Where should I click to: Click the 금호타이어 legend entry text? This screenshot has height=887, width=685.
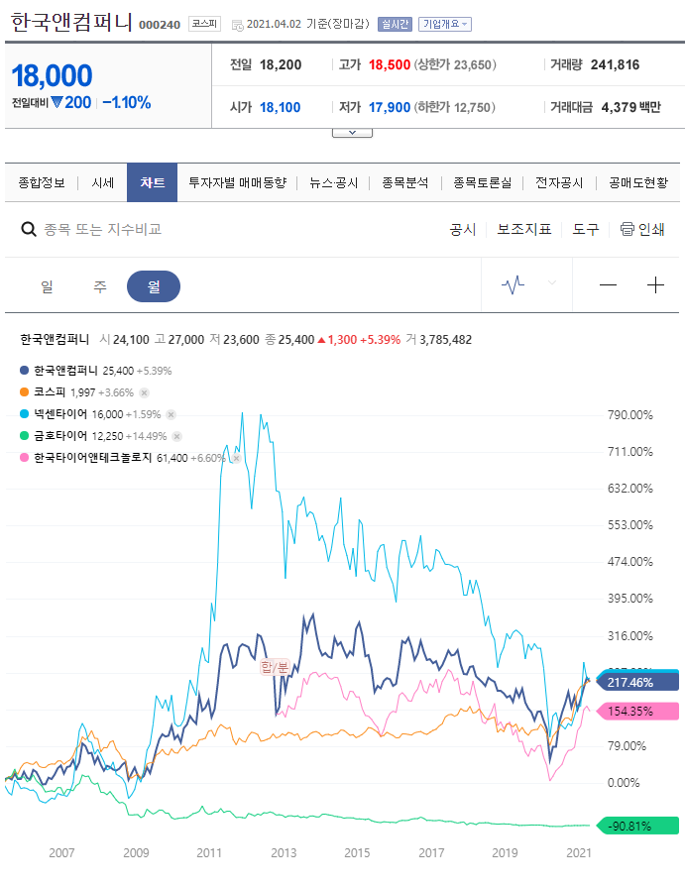coord(60,436)
